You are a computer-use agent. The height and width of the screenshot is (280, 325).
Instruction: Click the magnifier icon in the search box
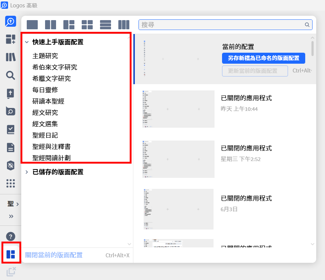point(307,25)
